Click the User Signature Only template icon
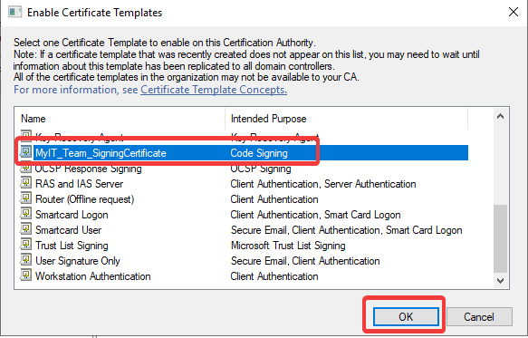The height and width of the screenshot is (338, 528). click(x=25, y=260)
